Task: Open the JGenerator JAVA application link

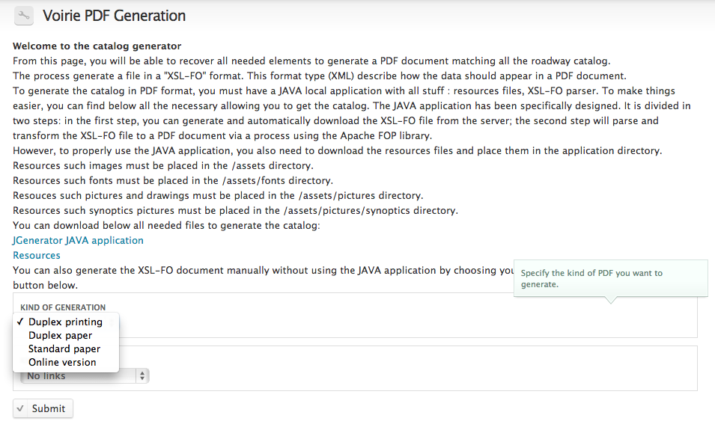Action: (x=78, y=240)
